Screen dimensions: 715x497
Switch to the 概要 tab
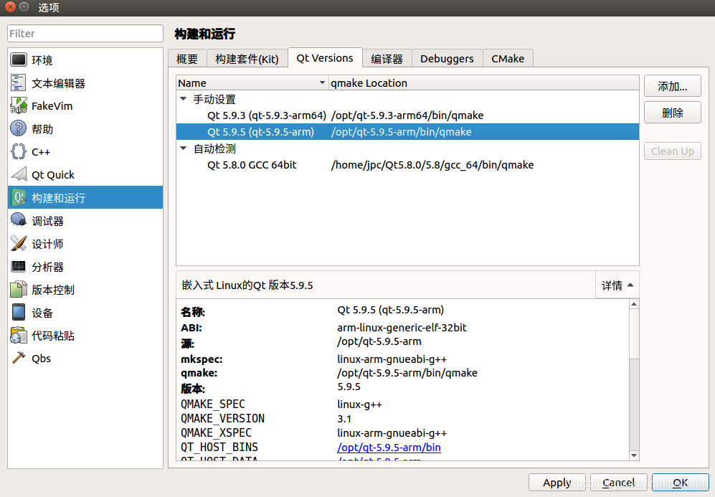pos(187,59)
